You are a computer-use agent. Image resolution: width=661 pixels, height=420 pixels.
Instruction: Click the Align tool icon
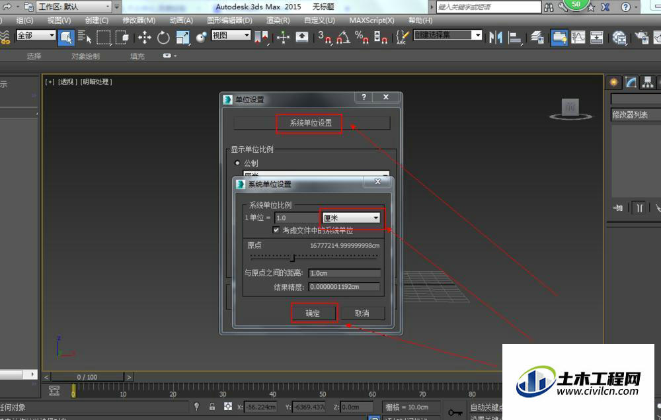[x=515, y=38]
